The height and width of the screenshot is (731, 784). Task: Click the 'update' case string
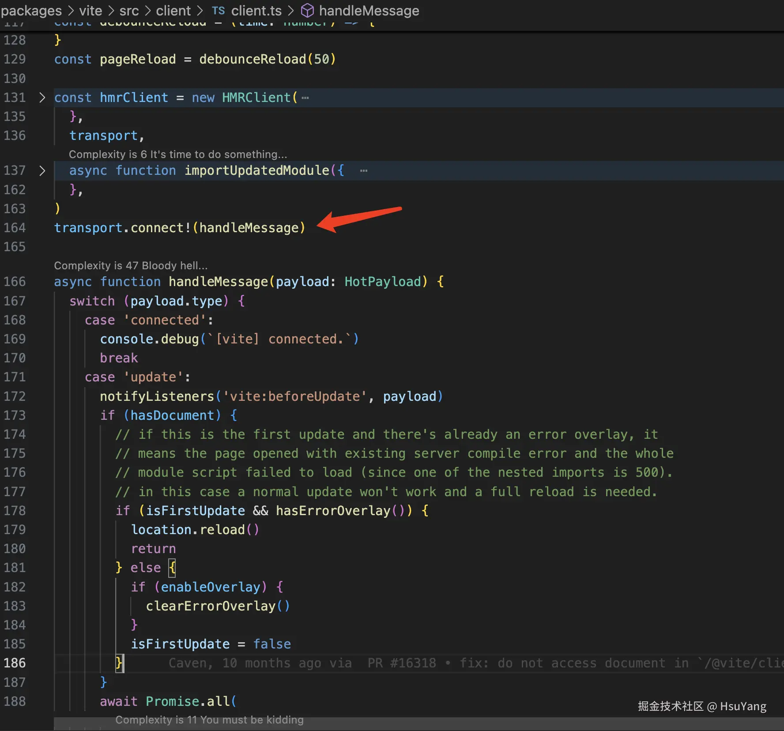pyautogui.click(x=153, y=377)
